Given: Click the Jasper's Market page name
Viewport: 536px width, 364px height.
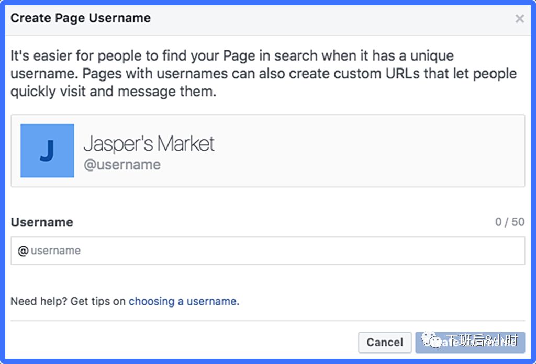Looking at the screenshot, I should tap(149, 143).
